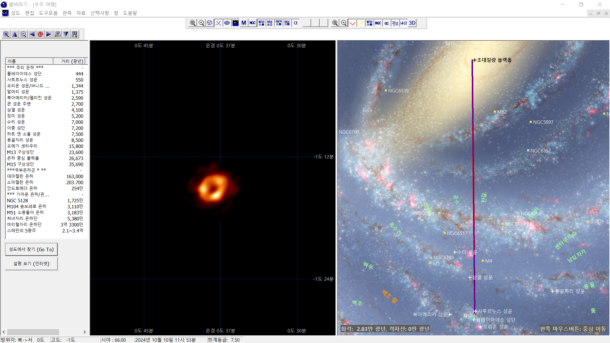610x343 pixels.
Task: Open the 자료 menu
Action: coord(81,13)
